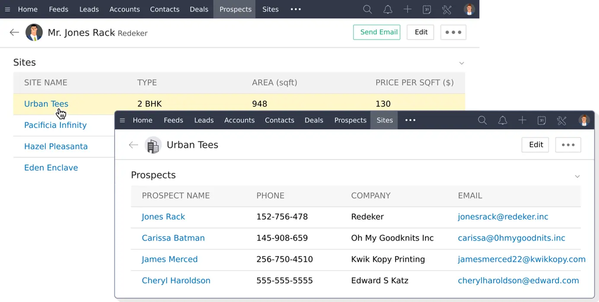Open the Pacificia Infinity site record

(55, 125)
